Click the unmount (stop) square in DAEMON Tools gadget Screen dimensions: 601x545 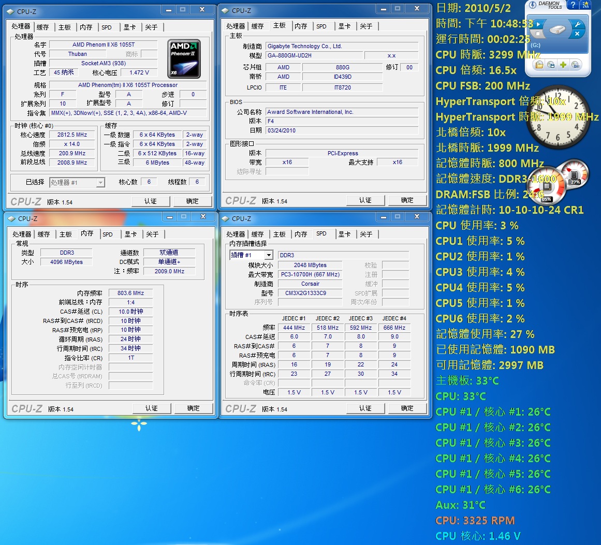tap(538, 34)
